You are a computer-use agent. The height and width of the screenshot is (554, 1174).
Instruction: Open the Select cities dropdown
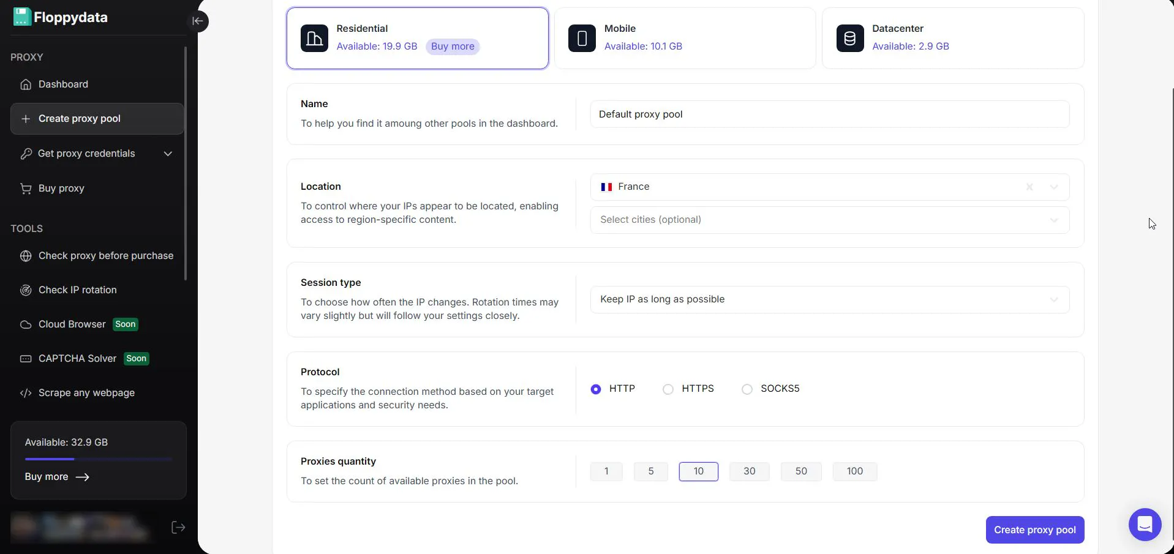pyautogui.click(x=830, y=220)
